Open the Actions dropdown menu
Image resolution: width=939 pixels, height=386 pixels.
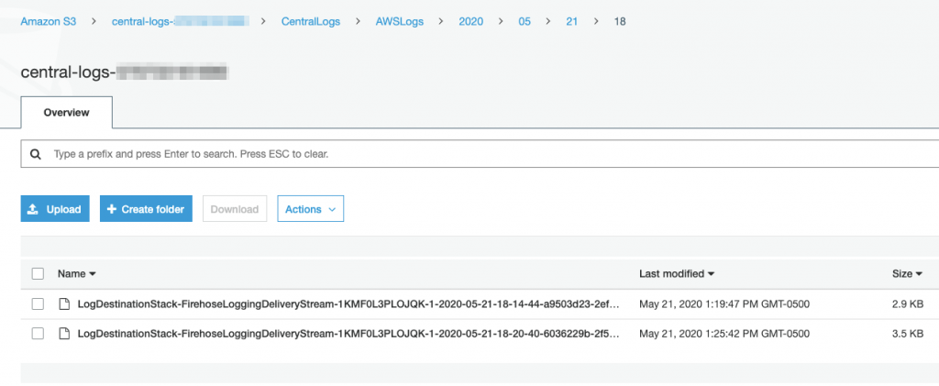pos(310,209)
